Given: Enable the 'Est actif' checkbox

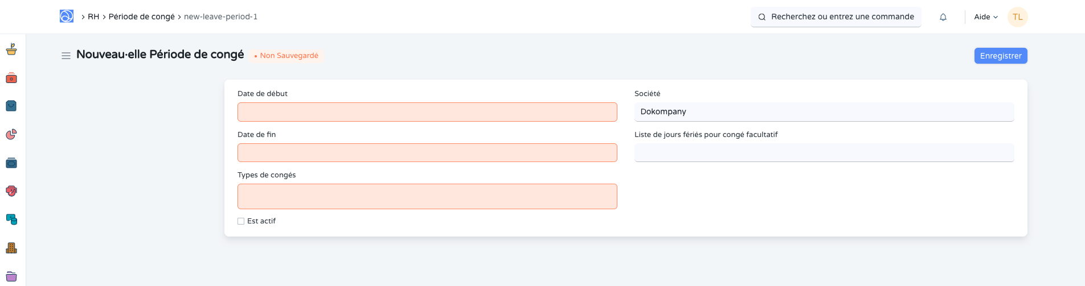Looking at the screenshot, I should [x=241, y=221].
